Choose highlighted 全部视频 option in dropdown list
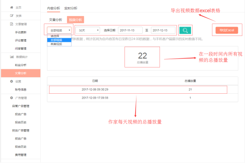The width and height of the screenshot is (245, 163). (59, 40)
